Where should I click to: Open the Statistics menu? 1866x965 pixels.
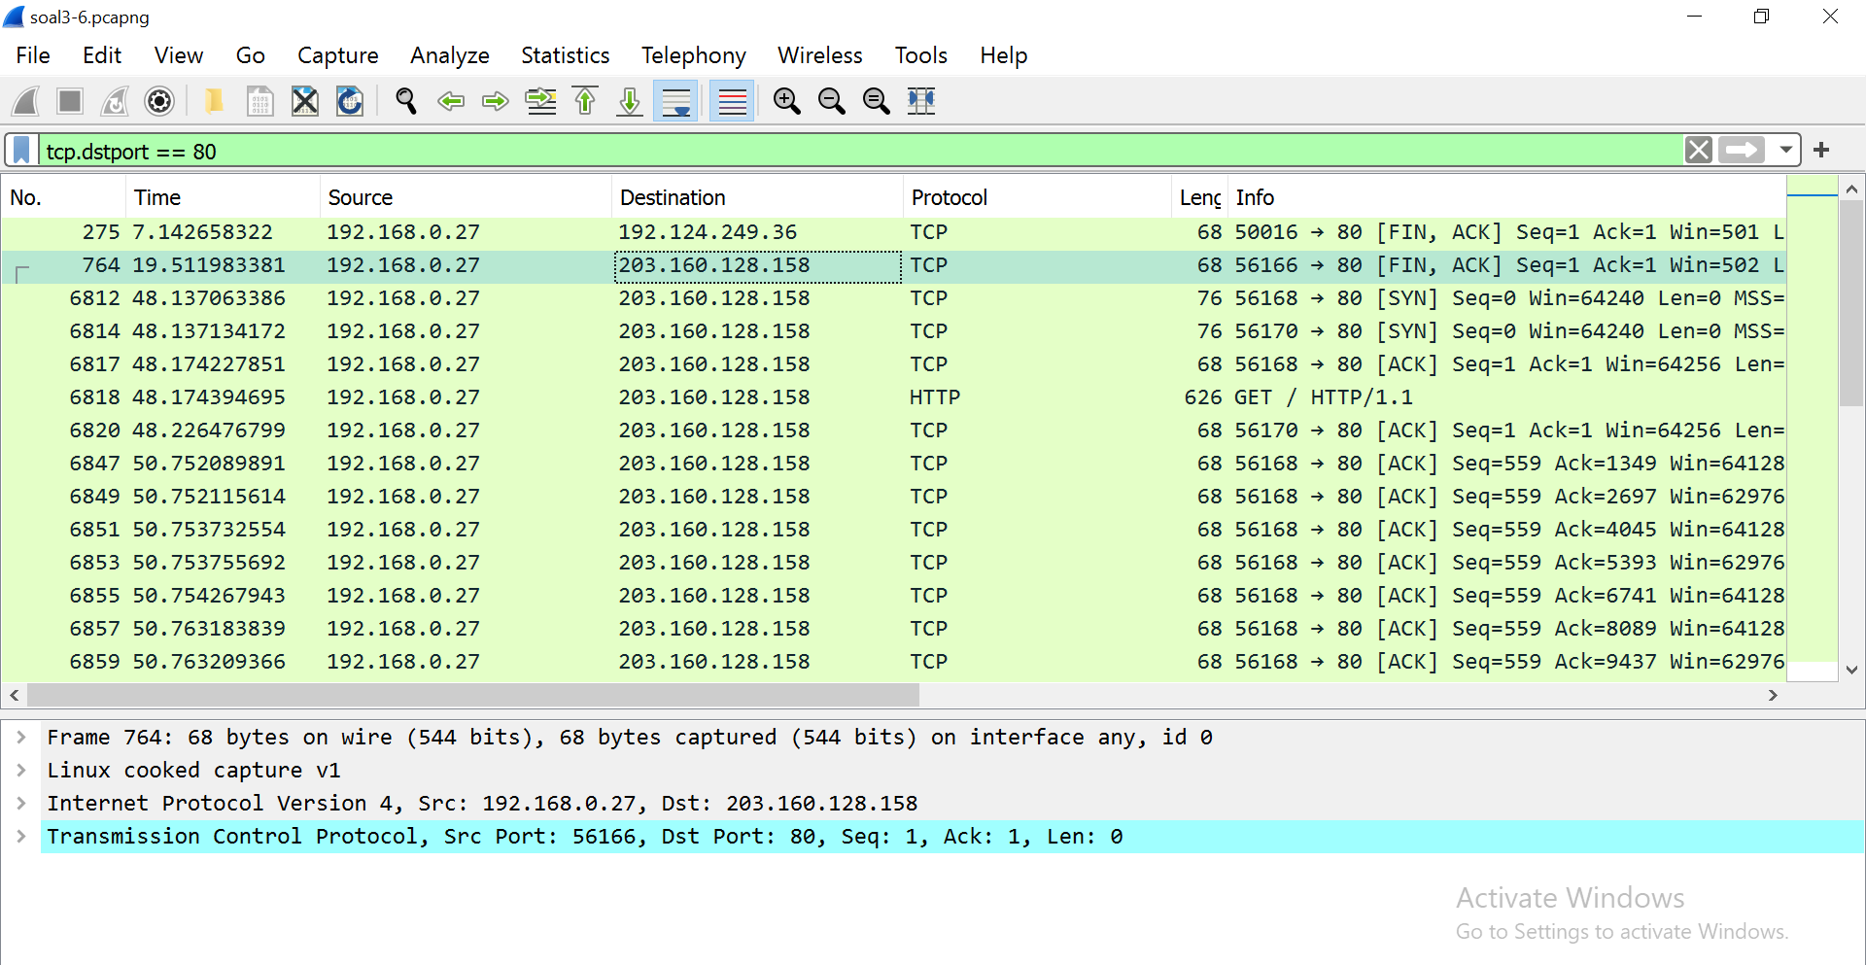pos(565,55)
